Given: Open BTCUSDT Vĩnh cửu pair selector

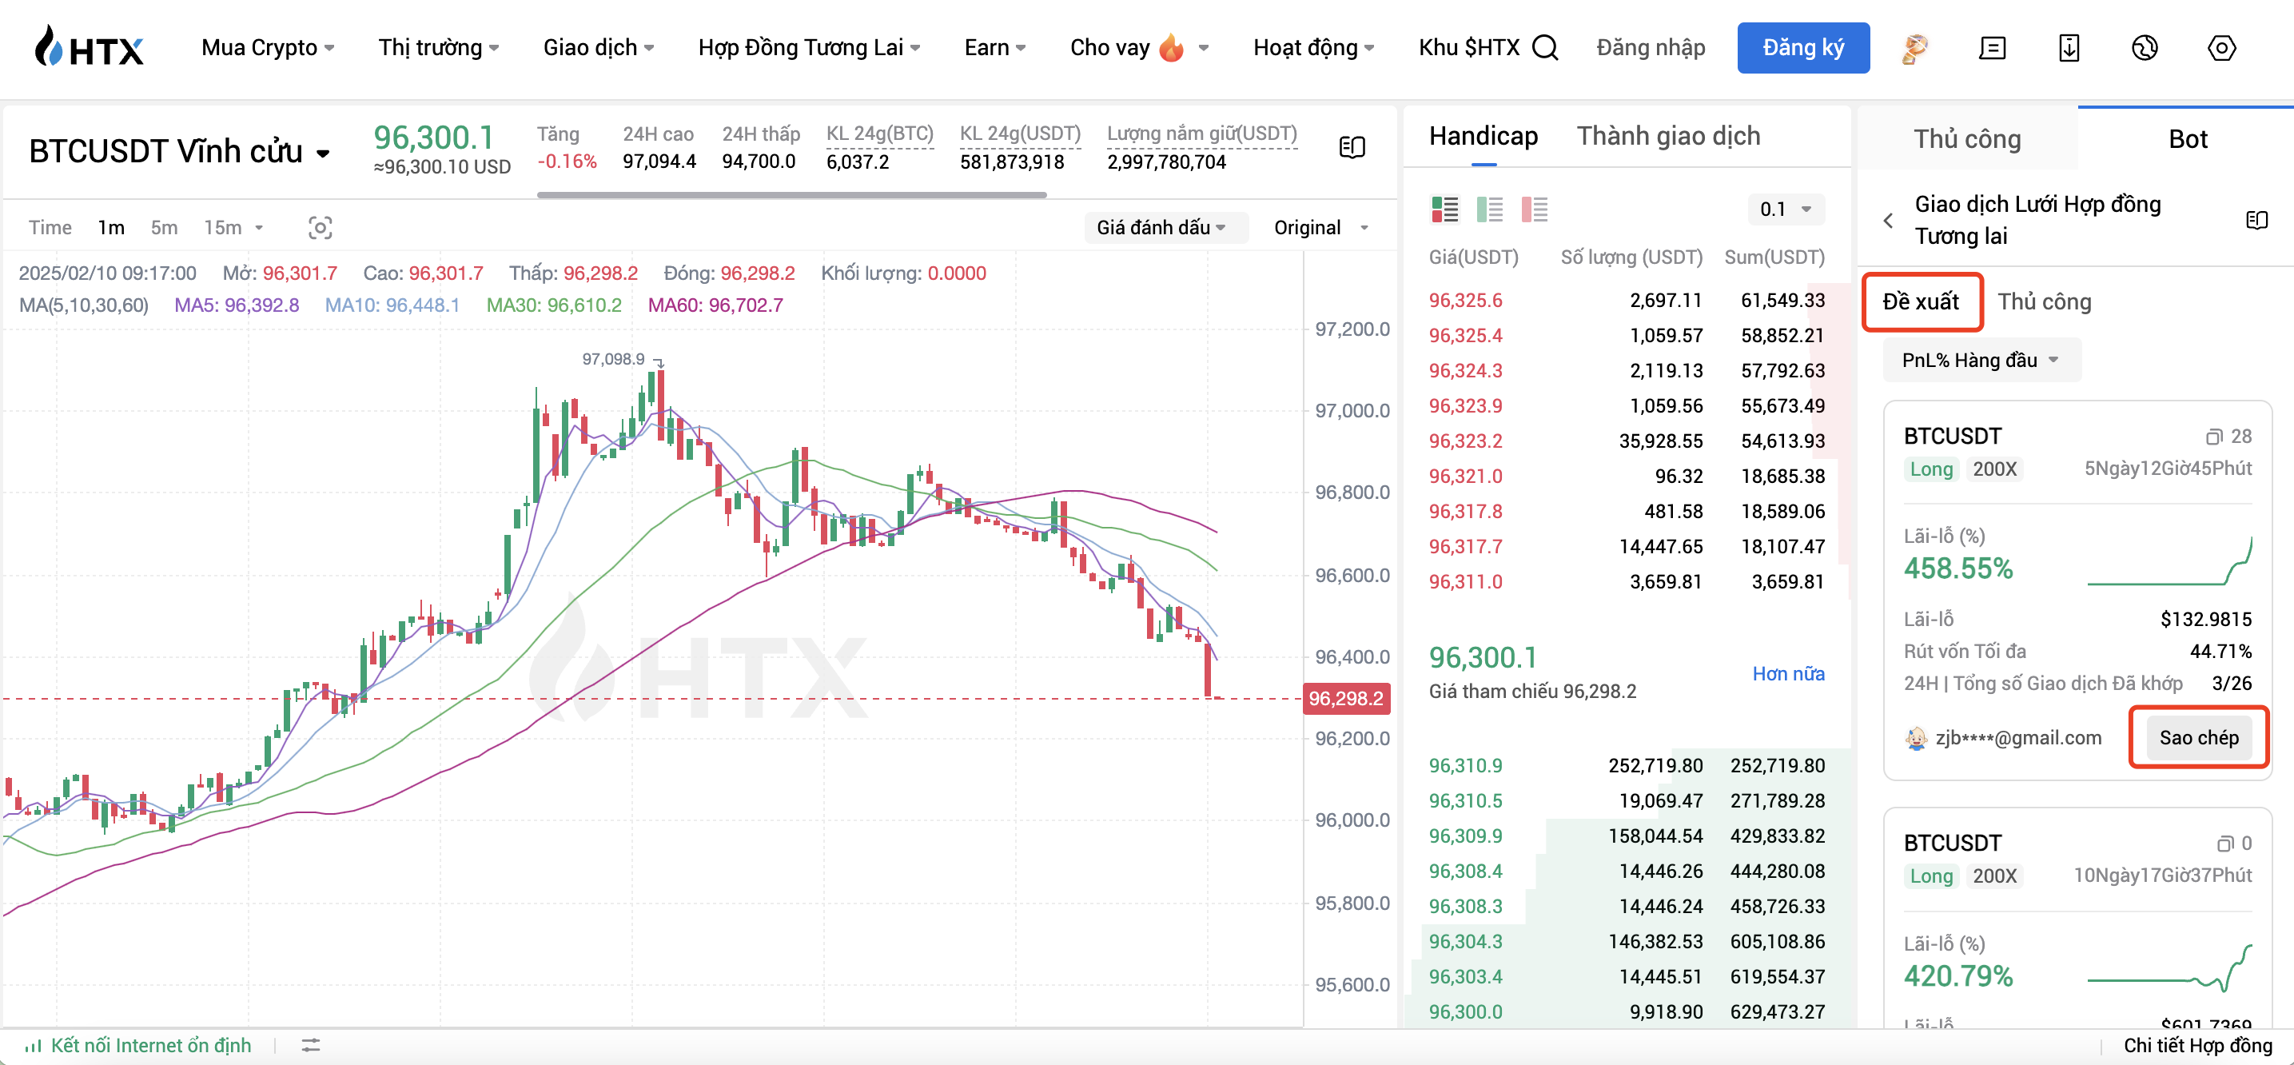Looking at the screenshot, I should (x=180, y=151).
